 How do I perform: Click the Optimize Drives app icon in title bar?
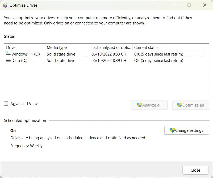tap(5, 5)
